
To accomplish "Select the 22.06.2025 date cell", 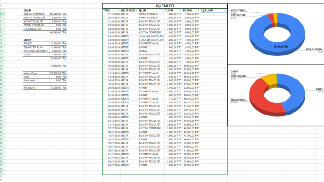I will click(112, 95).
